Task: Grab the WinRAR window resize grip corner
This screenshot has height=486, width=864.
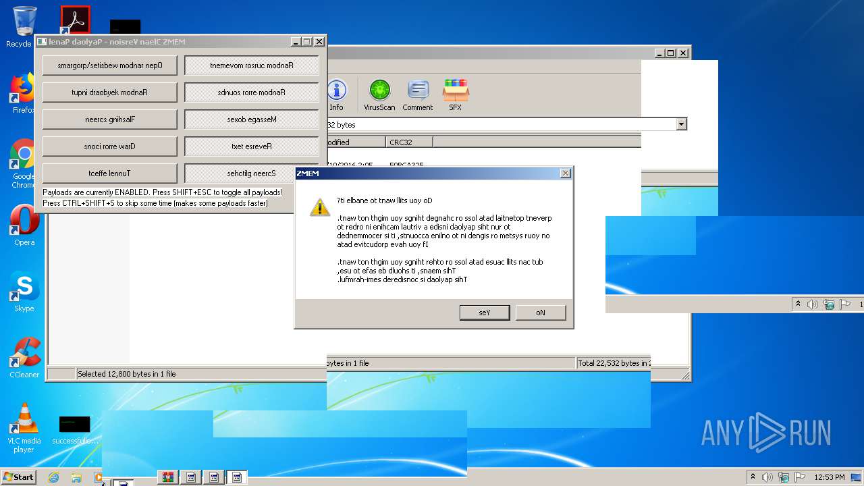Action: click(x=685, y=375)
